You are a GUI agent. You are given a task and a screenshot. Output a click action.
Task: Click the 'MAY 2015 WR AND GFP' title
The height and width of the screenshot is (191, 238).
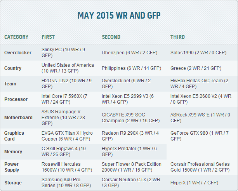(x=119, y=16)
